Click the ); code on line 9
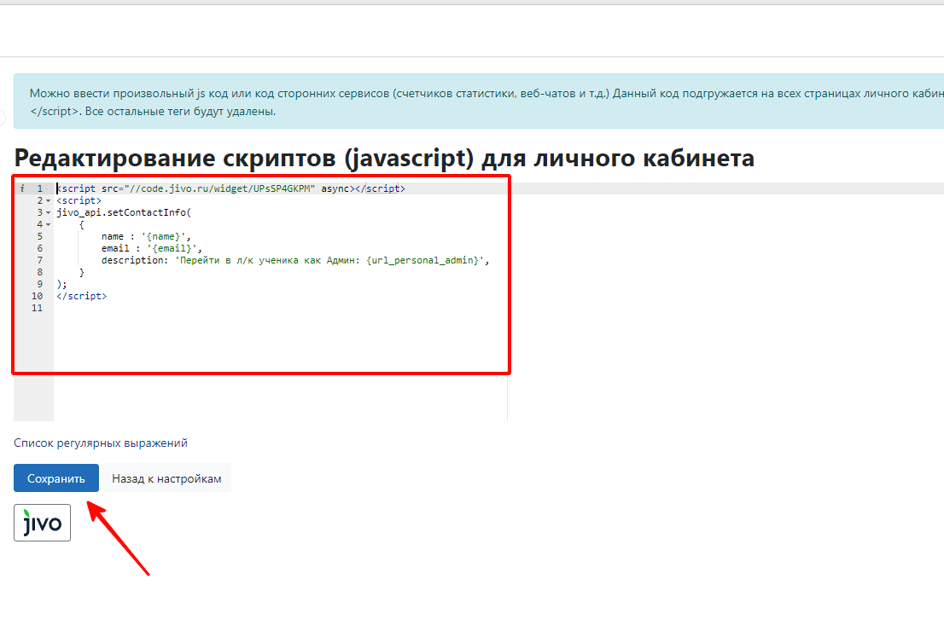 tap(61, 284)
